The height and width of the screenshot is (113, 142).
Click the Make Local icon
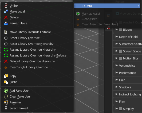6,11
